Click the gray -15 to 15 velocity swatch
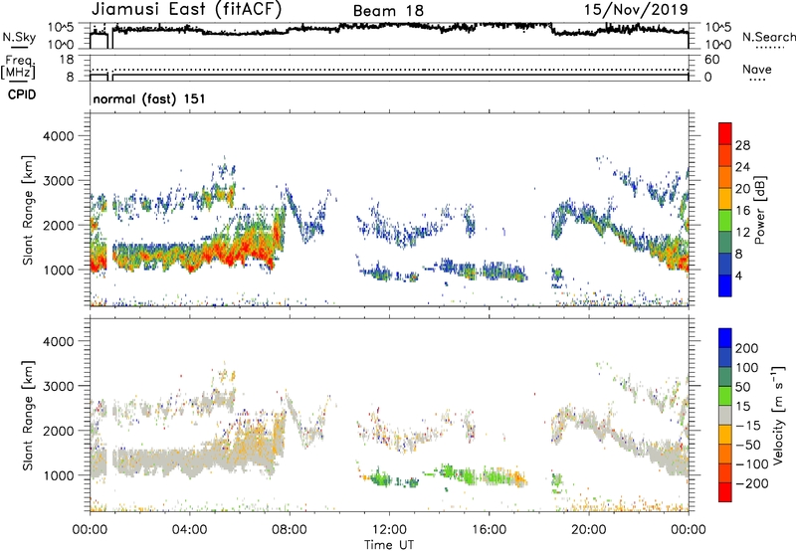The width and height of the screenshot is (796, 551). click(725, 416)
